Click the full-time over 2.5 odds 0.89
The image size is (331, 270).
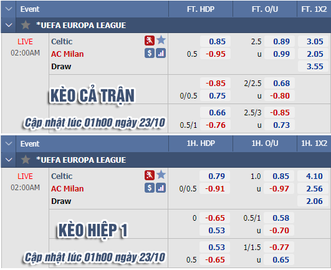coord(280,41)
